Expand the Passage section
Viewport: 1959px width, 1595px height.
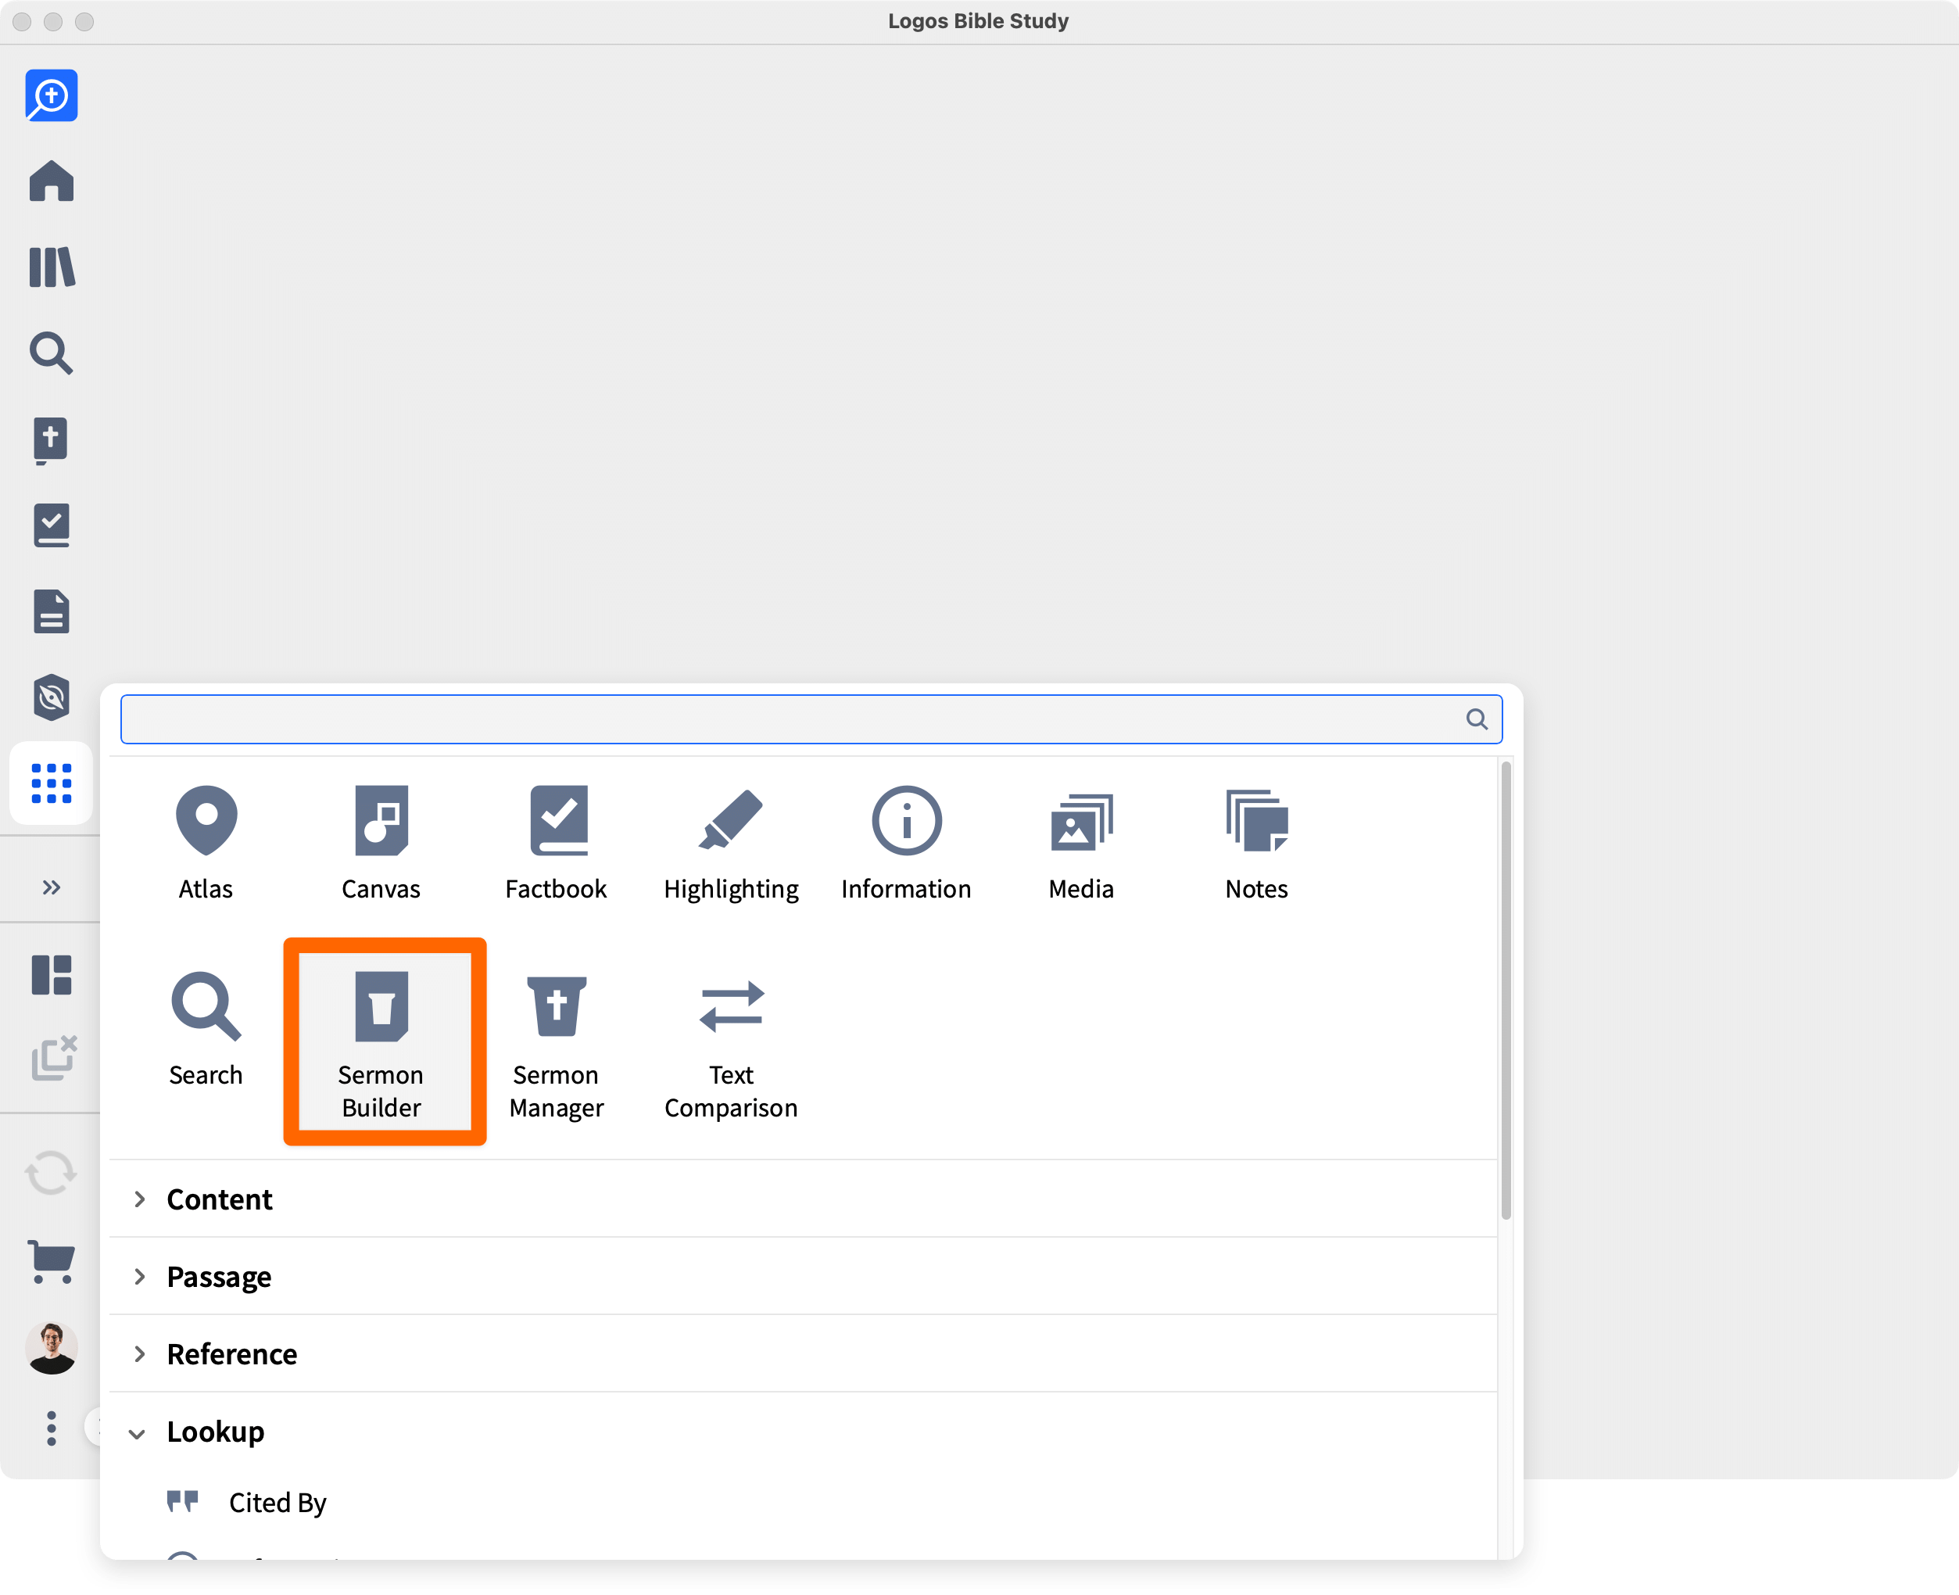pyautogui.click(x=803, y=1276)
